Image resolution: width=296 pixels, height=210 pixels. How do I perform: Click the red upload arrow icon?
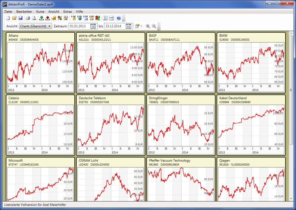47,18
